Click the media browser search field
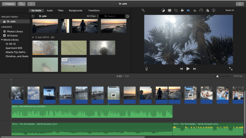This screenshot has width=246, height=138. click(112, 16)
